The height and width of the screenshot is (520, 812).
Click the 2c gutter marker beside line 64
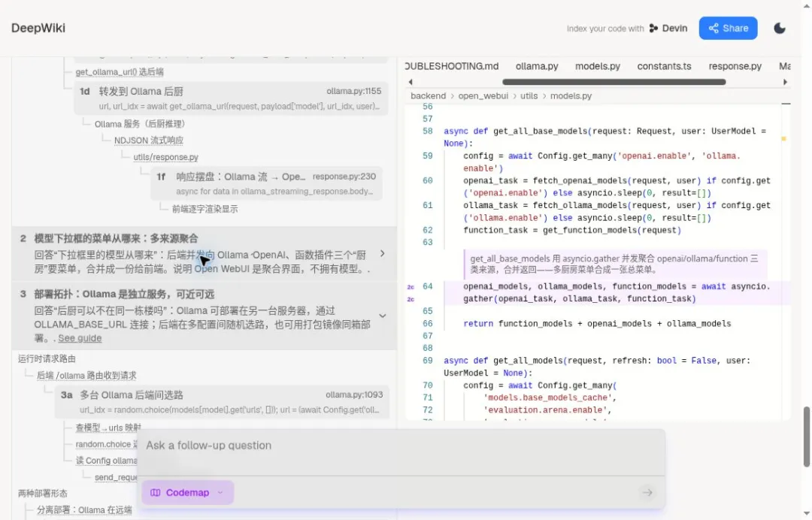click(x=411, y=286)
